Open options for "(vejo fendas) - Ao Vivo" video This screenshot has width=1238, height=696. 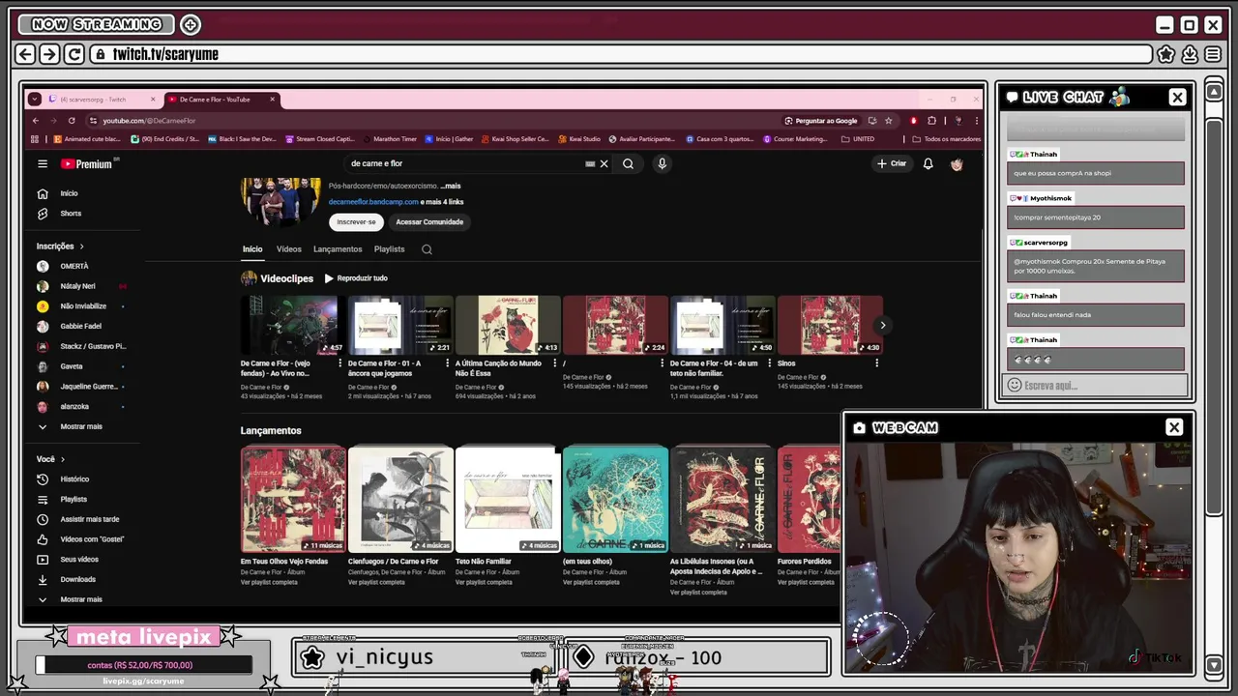pos(339,363)
